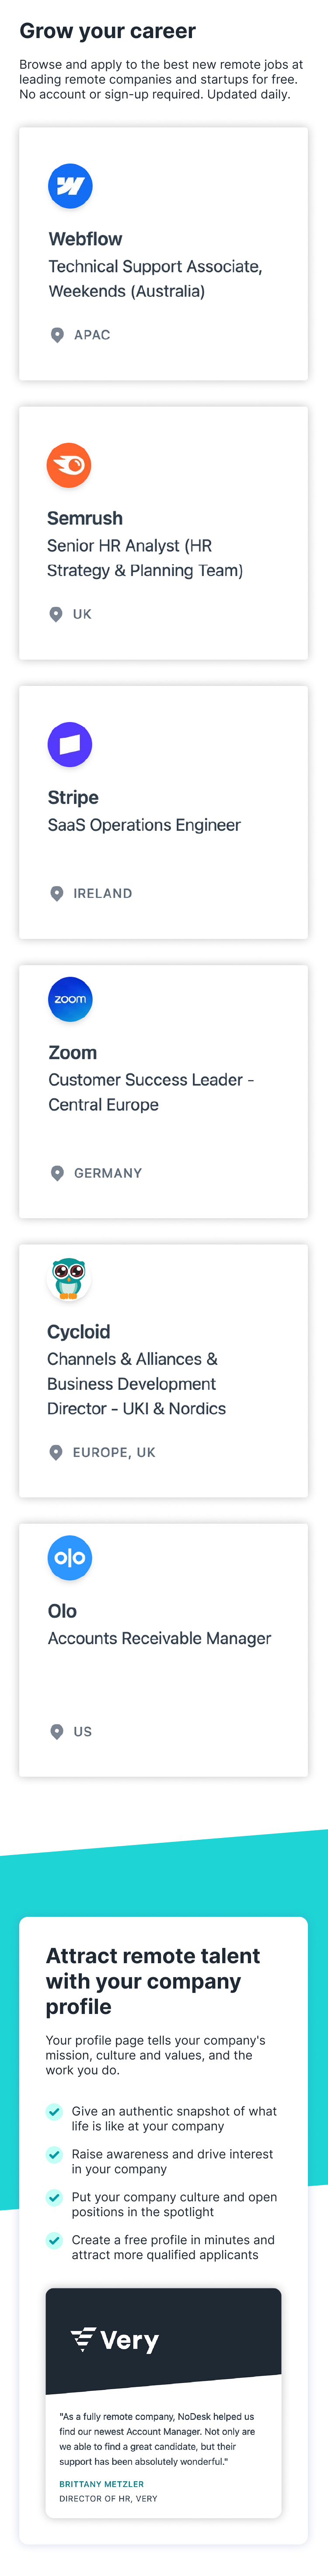Viewport: 328px width, 2576px height.
Task: Click the Webflow company logo icon
Action: coord(70,186)
